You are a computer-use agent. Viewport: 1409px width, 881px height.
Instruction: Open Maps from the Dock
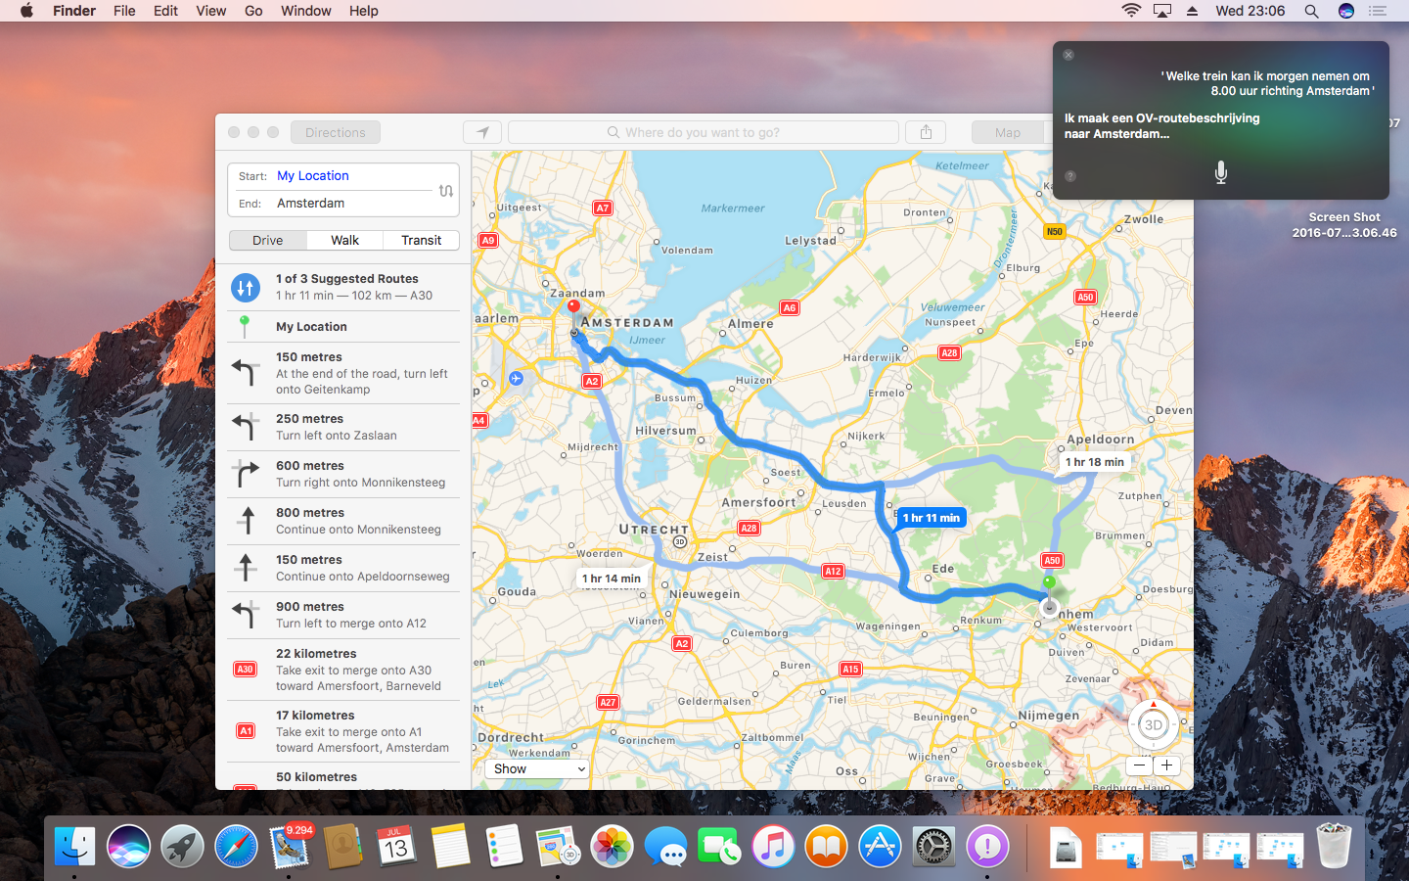tap(559, 847)
